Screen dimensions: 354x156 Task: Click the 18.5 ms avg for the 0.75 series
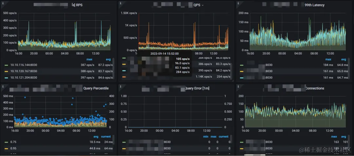[x=95, y=142]
